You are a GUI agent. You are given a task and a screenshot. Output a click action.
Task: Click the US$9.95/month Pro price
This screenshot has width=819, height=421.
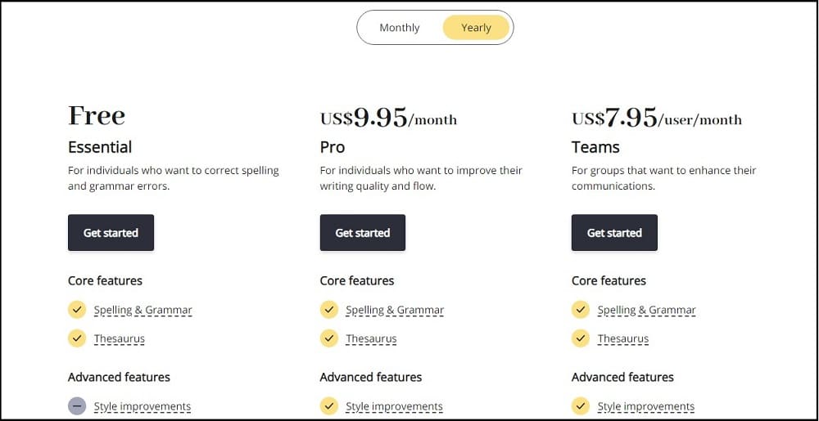(388, 118)
